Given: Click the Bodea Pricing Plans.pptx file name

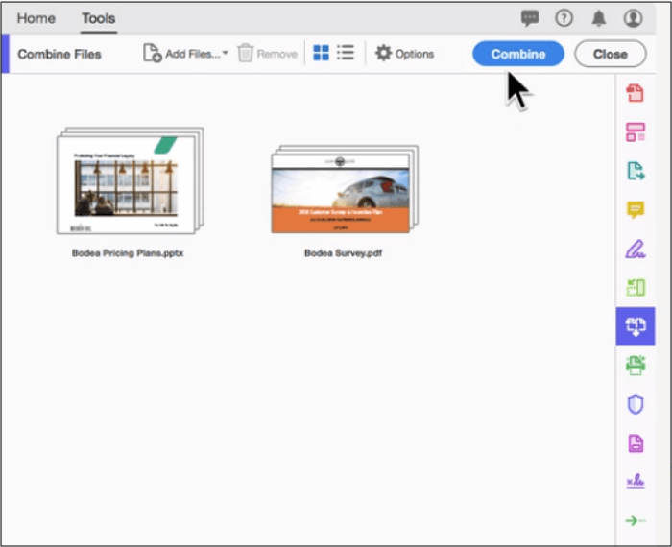Looking at the screenshot, I should [128, 253].
